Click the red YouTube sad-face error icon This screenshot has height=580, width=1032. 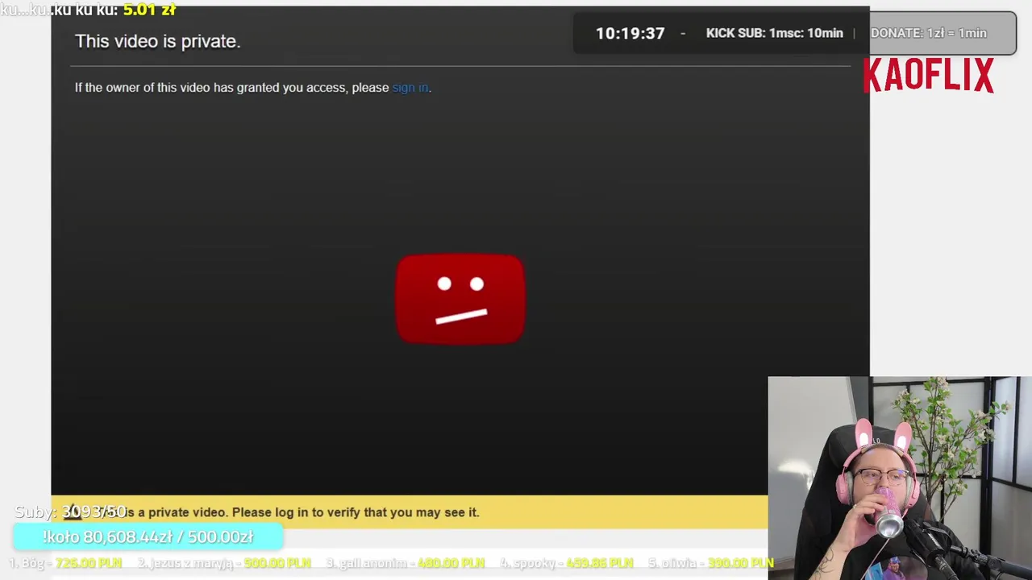point(460,299)
